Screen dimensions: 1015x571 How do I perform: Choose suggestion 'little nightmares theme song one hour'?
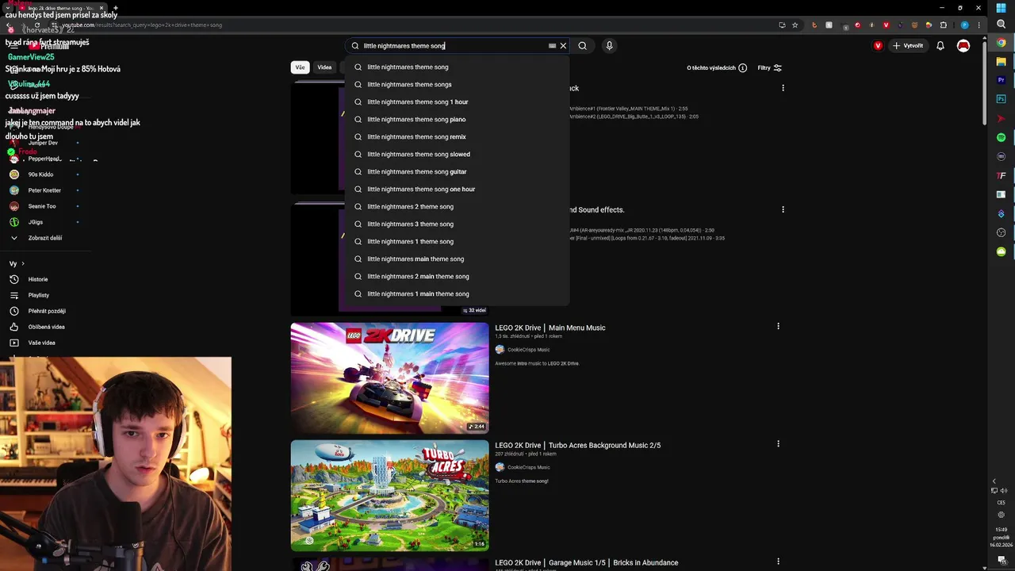point(458,189)
